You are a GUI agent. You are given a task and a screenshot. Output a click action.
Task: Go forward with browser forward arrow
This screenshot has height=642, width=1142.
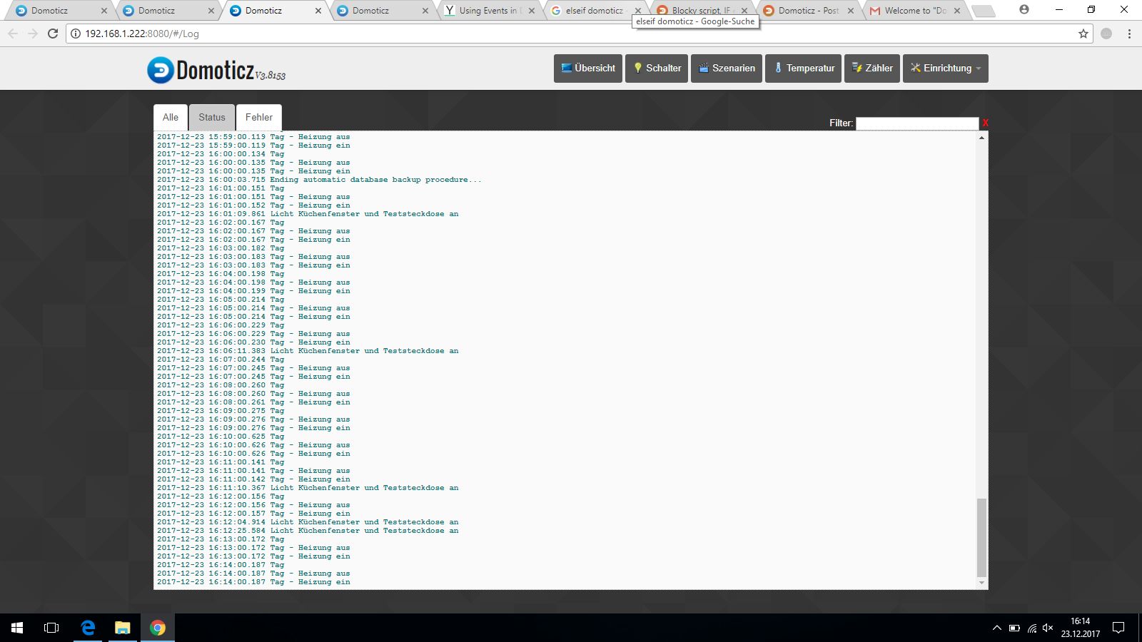point(33,34)
